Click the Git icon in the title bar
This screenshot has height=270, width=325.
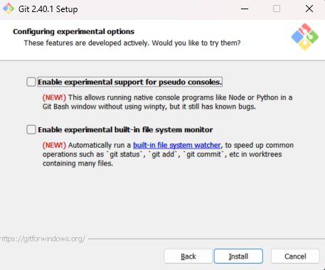(9, 9)
